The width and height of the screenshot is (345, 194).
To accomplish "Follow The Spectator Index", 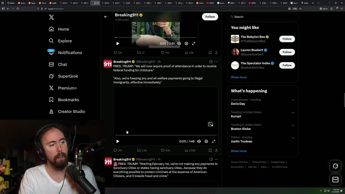I will pyautogui.click(x=287, y=65).
